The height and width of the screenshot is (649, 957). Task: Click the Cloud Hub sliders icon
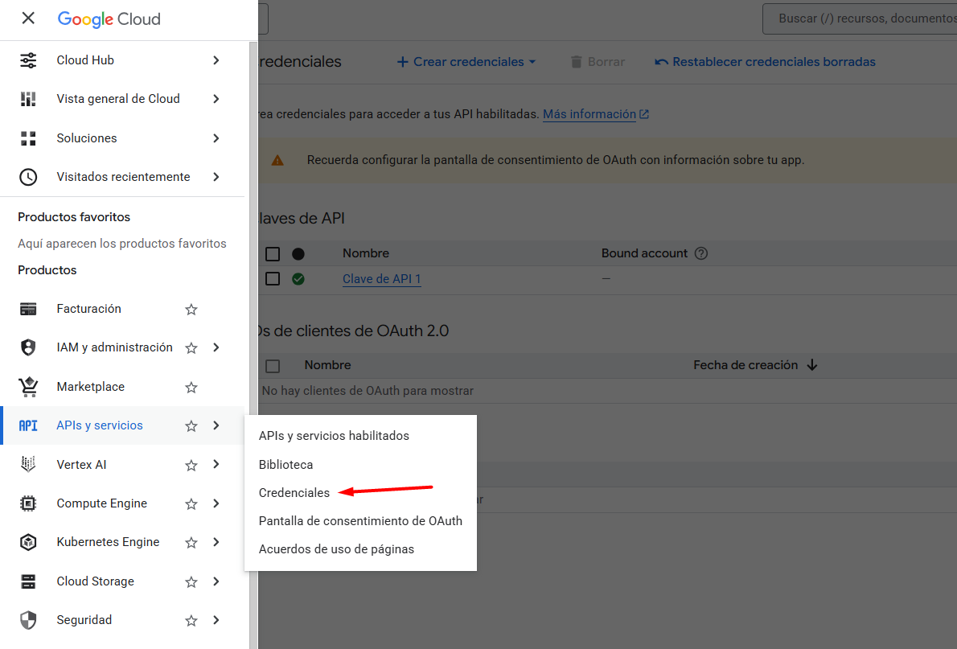pos(28,60)
